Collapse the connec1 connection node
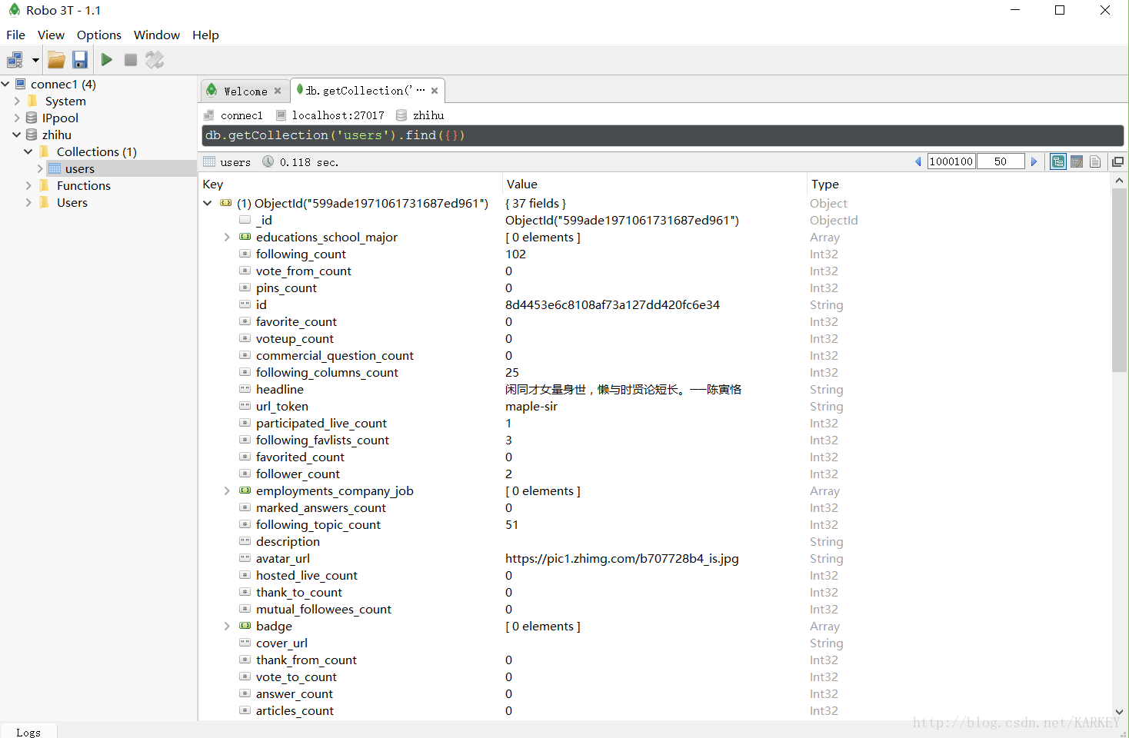 (x=5, y=84)
